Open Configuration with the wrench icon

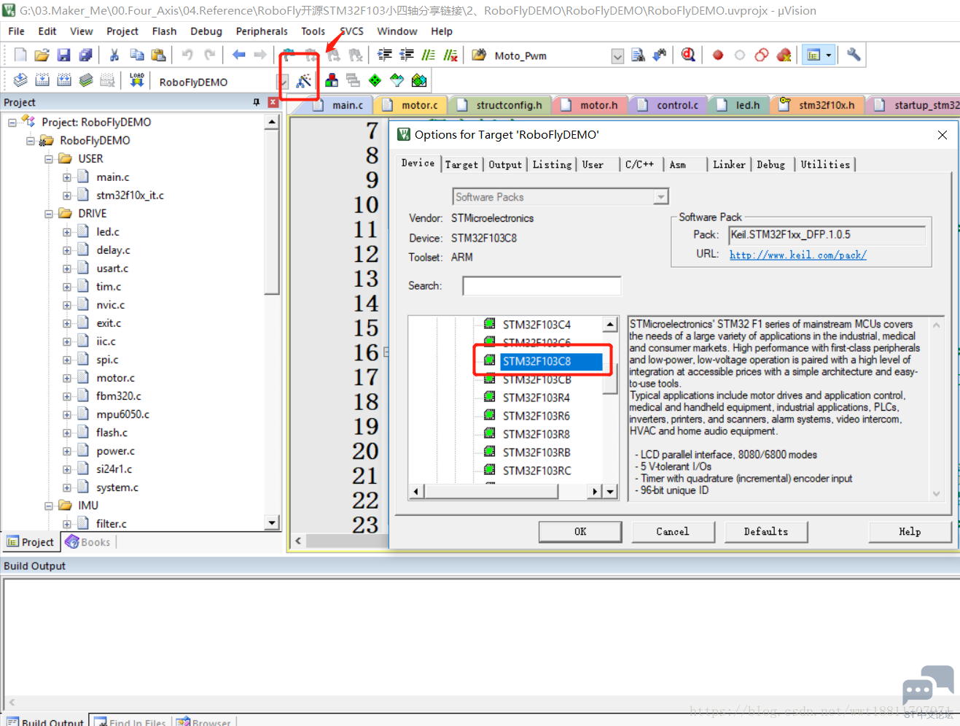[x=854, y=55]
